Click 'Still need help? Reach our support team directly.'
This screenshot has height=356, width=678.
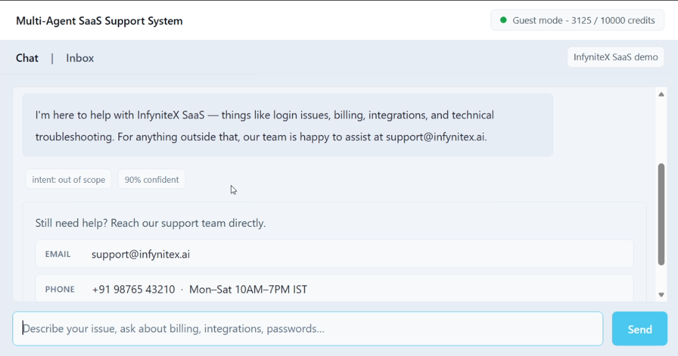151,223
